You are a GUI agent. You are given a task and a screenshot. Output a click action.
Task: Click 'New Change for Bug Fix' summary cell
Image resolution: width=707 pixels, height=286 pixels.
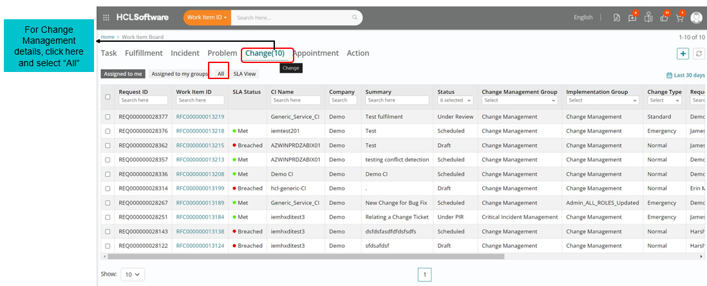397,202
